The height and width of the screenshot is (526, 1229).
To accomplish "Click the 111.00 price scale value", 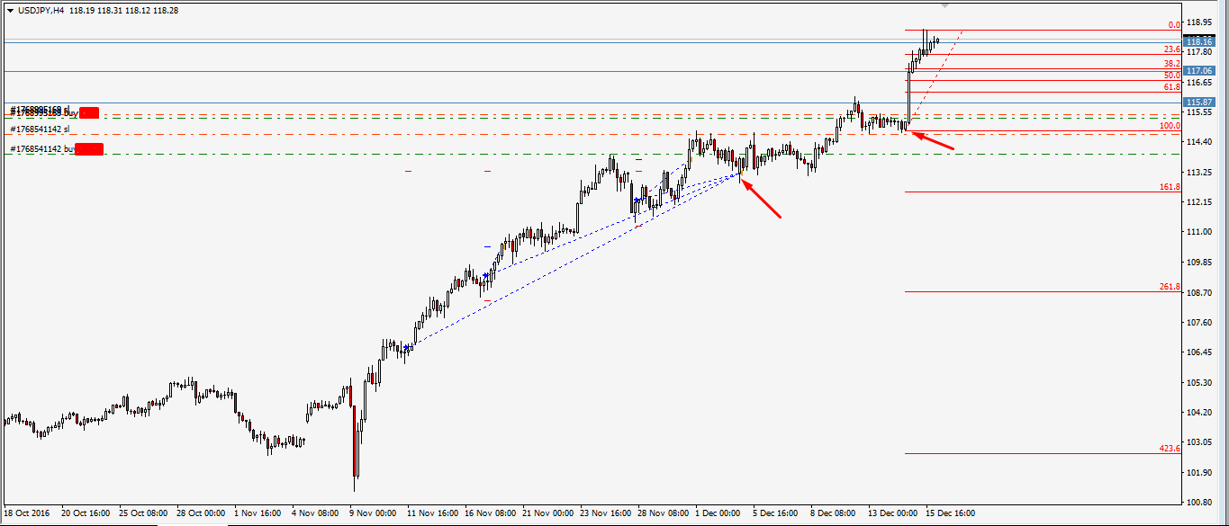I will point(1200,232).
